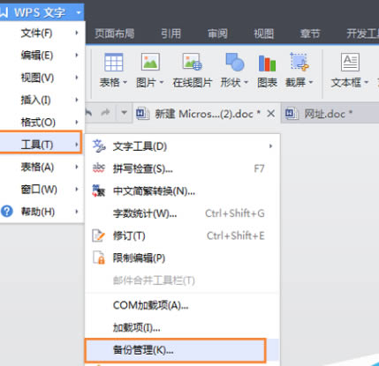Click the 简繁 conversion icon
Image resolution: width=379 pixels, height=366 pixels.
tap(99, 191)
